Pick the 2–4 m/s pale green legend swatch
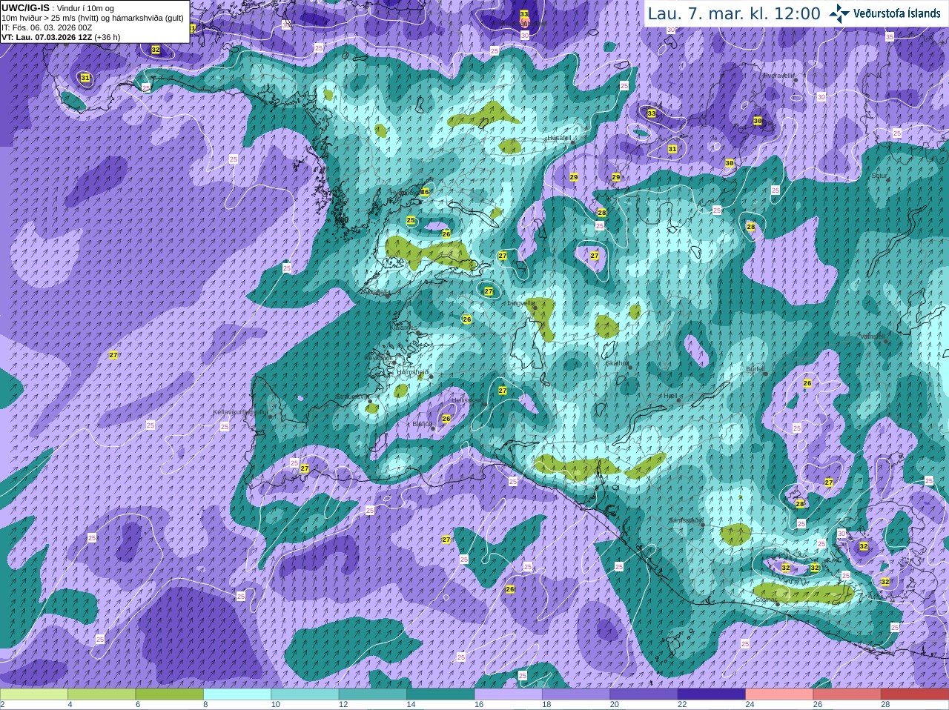 [34, 694]
